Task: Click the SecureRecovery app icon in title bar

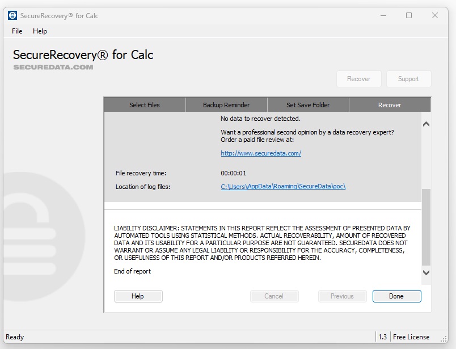Action: (x=12, y=15)
